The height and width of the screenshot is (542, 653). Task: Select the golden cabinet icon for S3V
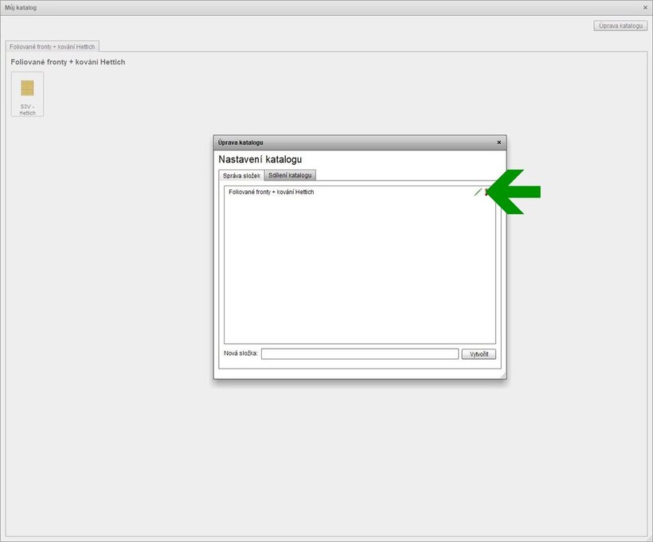tap(27, 88)
